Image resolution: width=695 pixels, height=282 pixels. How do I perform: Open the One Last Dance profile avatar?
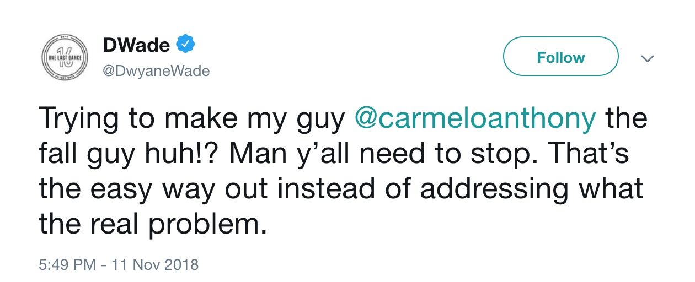65,58
